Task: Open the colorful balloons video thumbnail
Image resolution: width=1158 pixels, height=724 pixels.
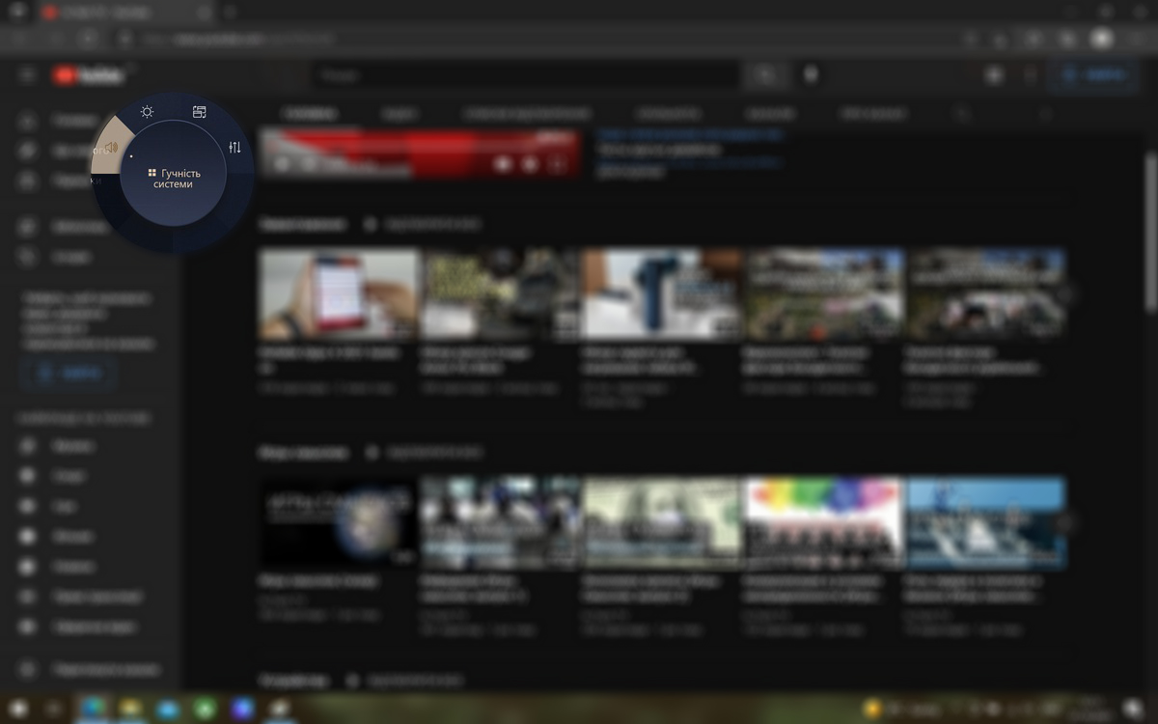Action: pyautogui.click(x=824, y=522)
